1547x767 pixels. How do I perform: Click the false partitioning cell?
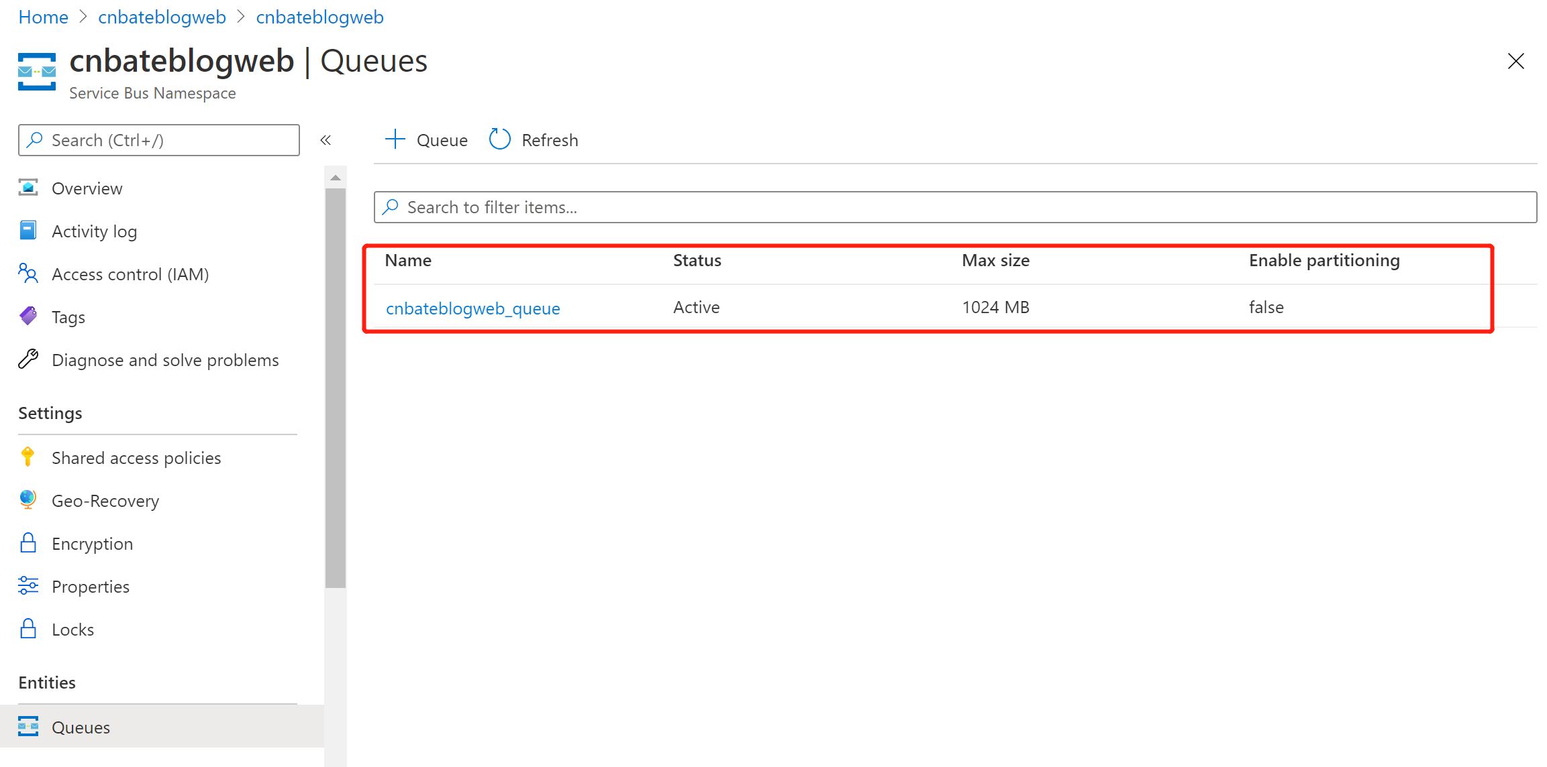(1266, 307)
